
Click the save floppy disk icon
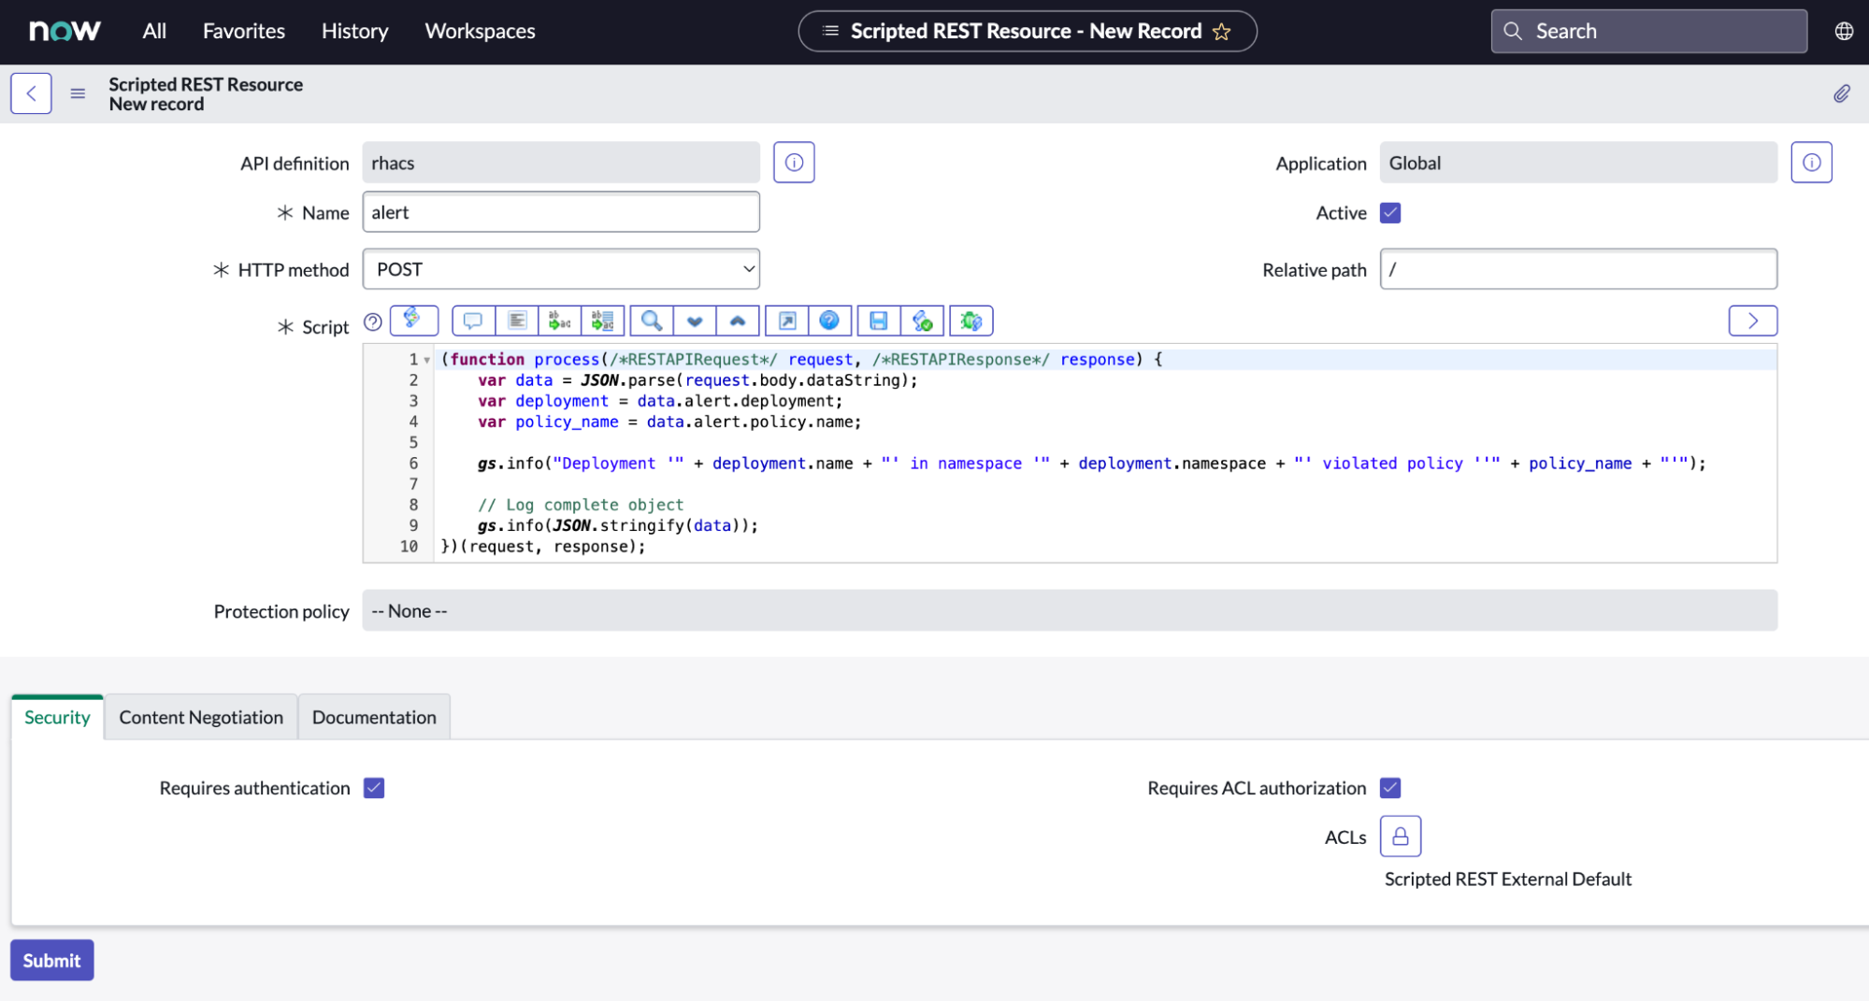(x=878, y=321)
